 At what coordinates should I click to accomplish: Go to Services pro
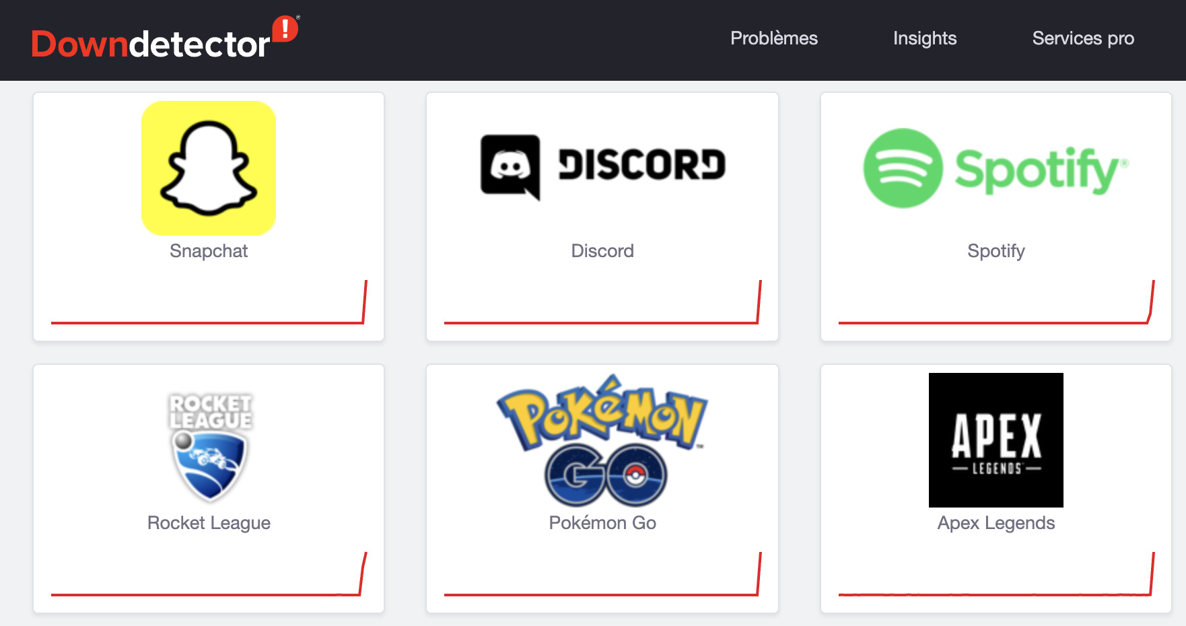click(x=1082, y=38)
